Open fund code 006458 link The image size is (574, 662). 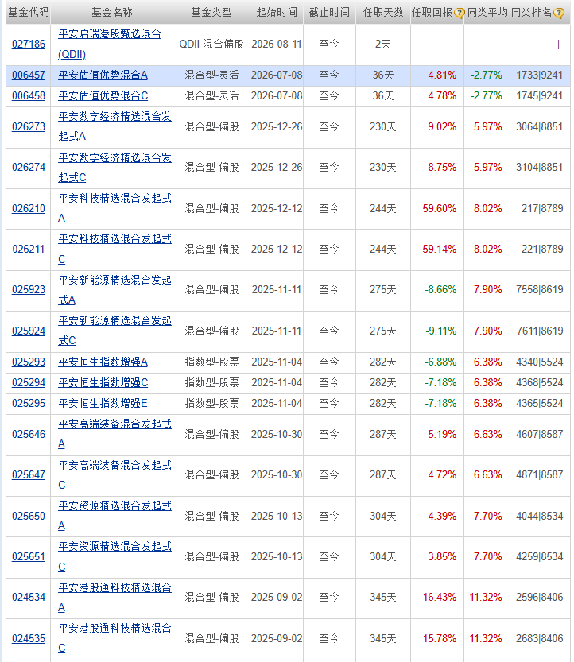pyautogui.click(x=29, y=96)
